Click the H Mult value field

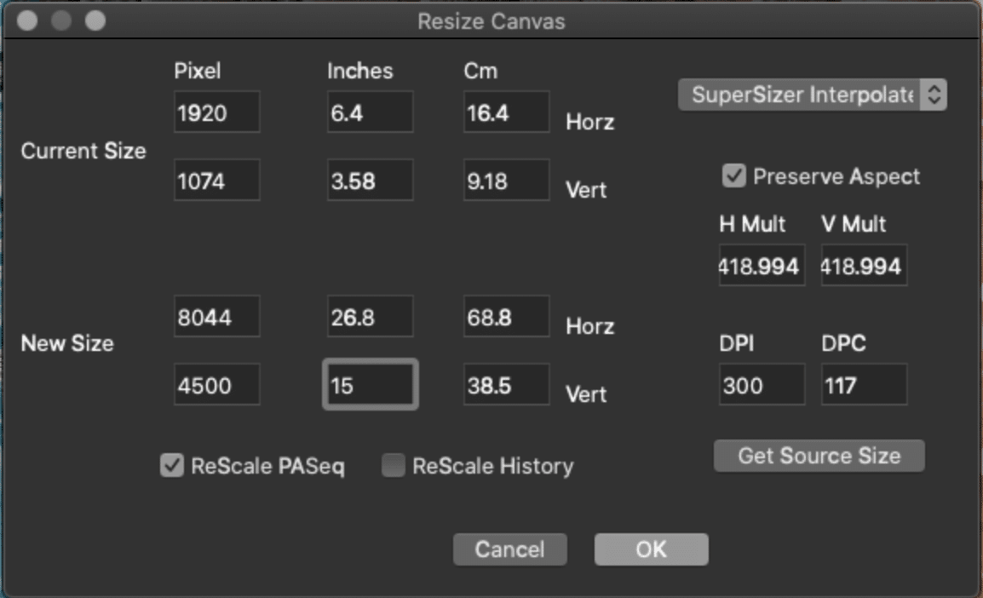(762, 265)
